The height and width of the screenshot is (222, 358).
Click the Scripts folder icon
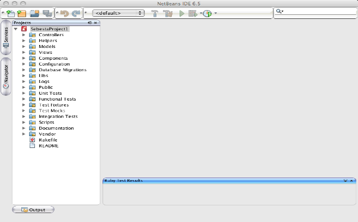(x=33, y=123)
